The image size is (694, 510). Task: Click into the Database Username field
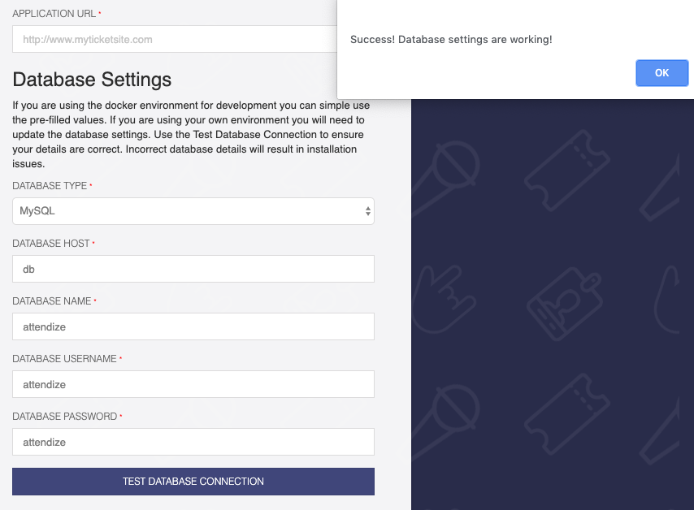(x=193, y=384)
